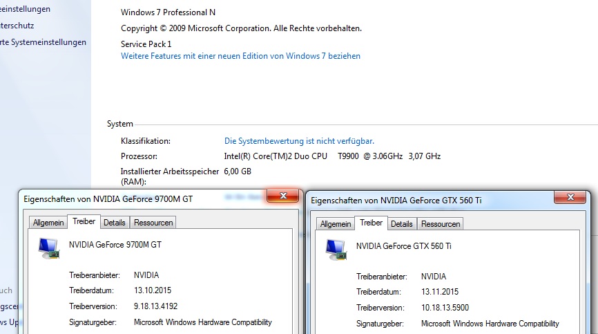Click the 'Service Pack 1' text
The width and height of the screenshot is (598, 334).
click(146, 44)
